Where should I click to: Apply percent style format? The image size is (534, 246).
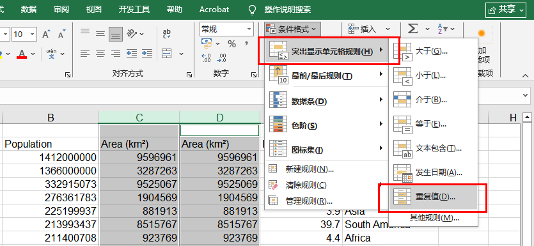[232, 44]
